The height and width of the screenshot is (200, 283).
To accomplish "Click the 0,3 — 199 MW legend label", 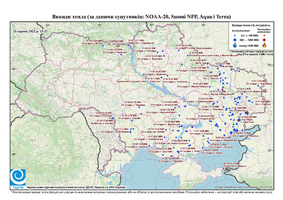I will [x=250, y=35].
